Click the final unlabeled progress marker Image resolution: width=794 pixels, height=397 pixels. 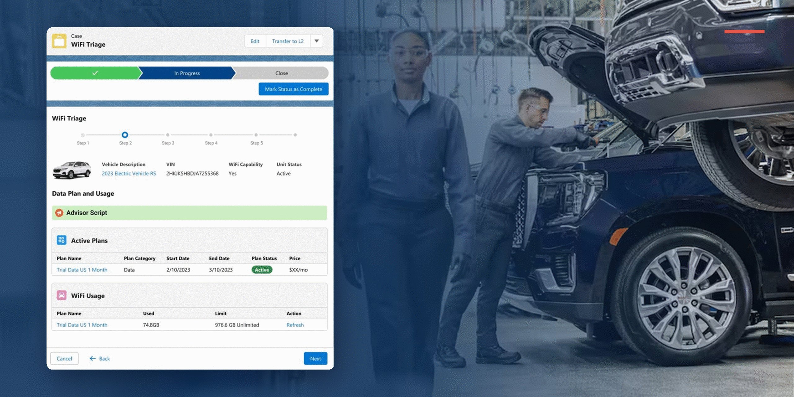coord(295,135)
